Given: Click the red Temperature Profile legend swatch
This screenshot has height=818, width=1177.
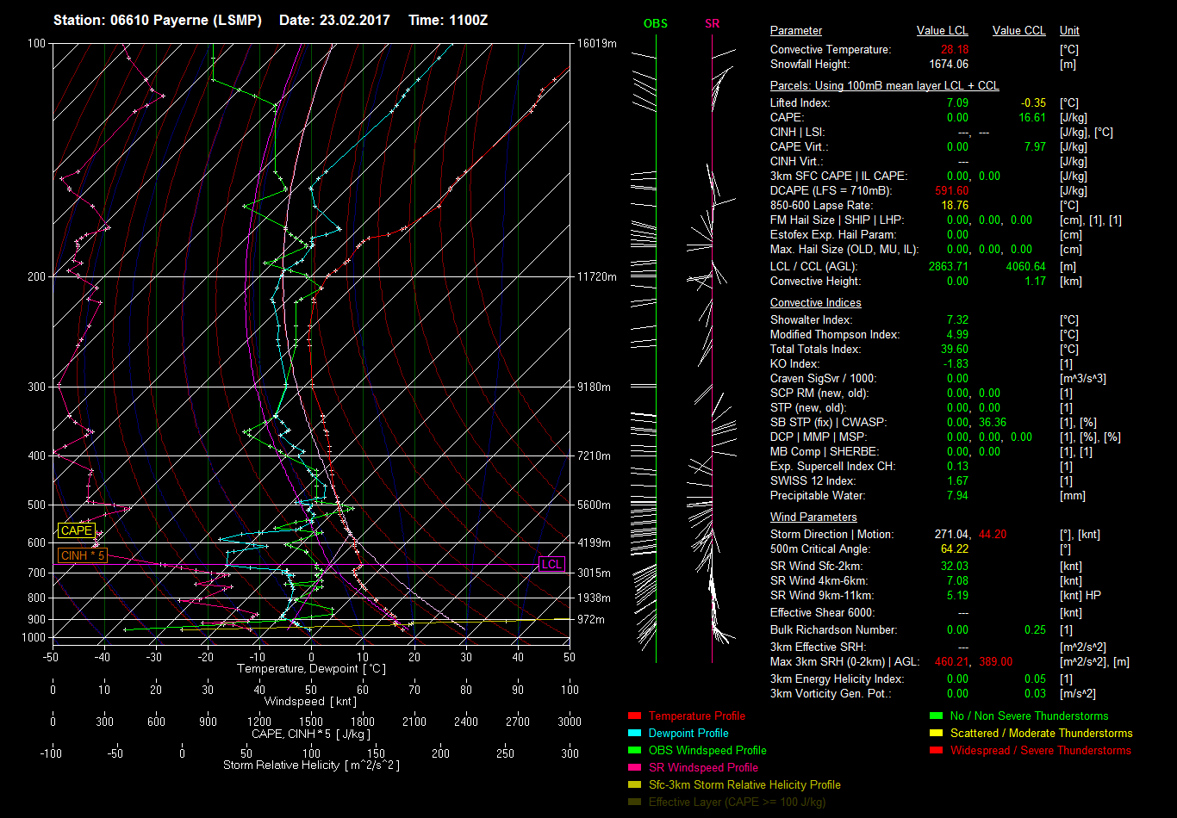Looking at the screenshot, I should pos(635,716).
